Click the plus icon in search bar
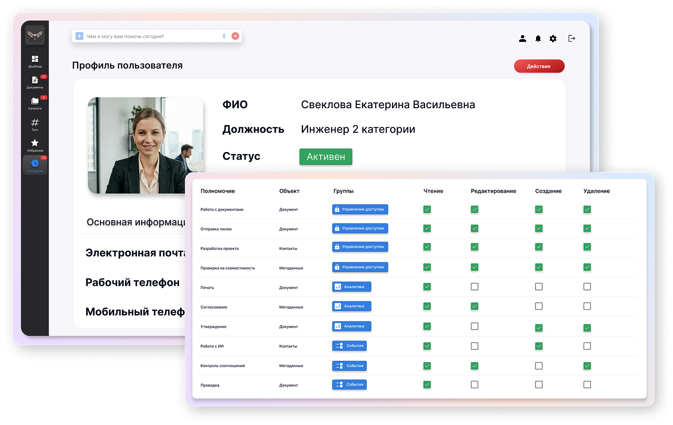Screen dimensions: 673x425 coord(79,36)
